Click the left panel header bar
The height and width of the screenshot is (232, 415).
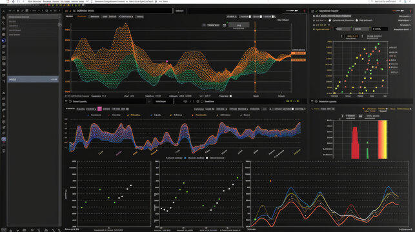click(x=33, y=17)
